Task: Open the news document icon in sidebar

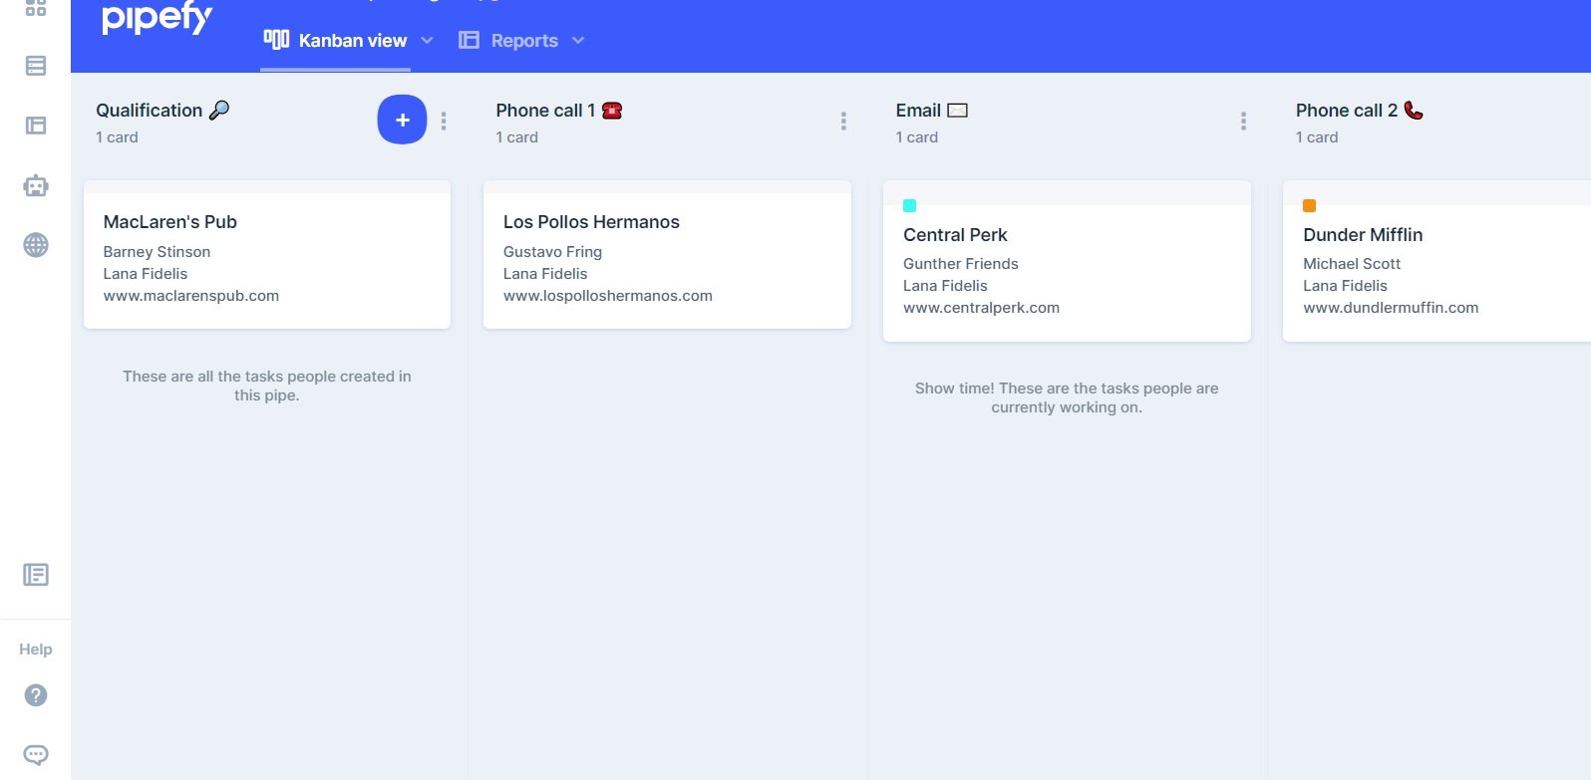Action: tap(36, 575)
